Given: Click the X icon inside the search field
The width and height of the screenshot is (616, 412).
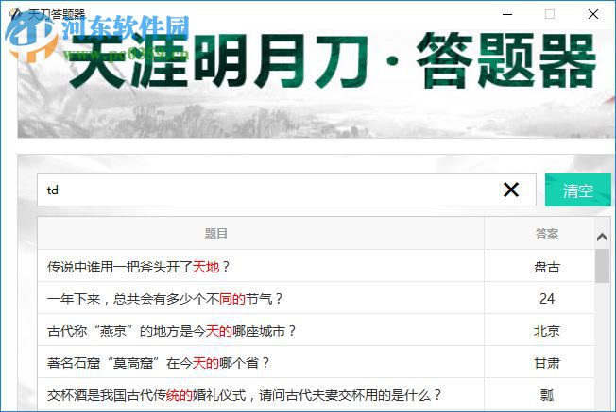Looking at the screenshot, I should tap(511, 190).
